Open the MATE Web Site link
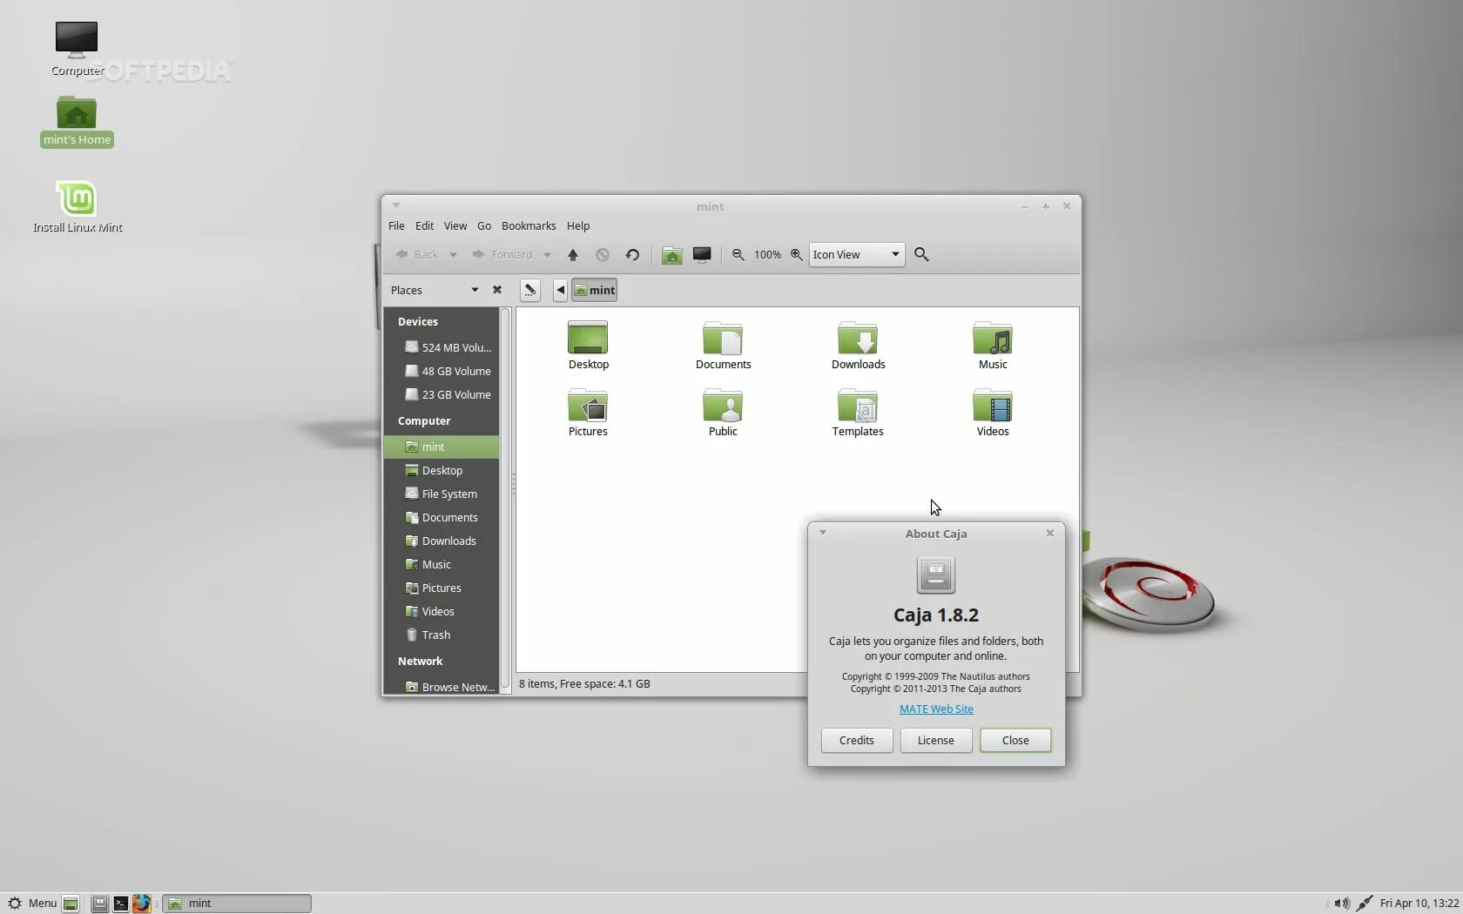1463x914 pixels. [936, 709]
